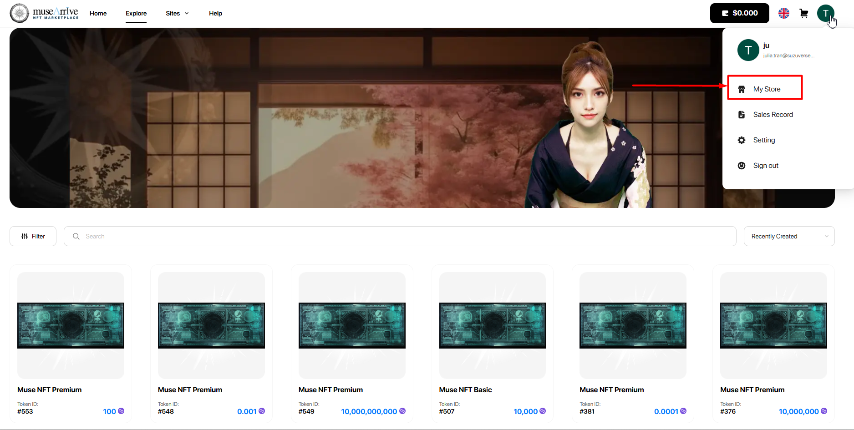Click the search magnifier icon
Screen dimensions: 854x430
(76, 236)
